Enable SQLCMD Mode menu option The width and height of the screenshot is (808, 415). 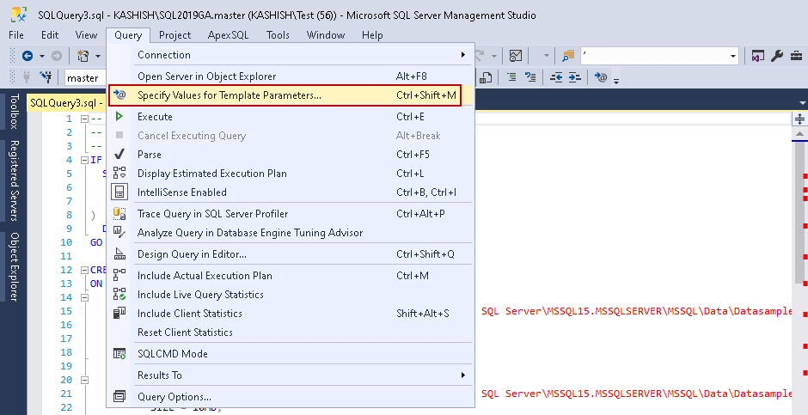172,354
